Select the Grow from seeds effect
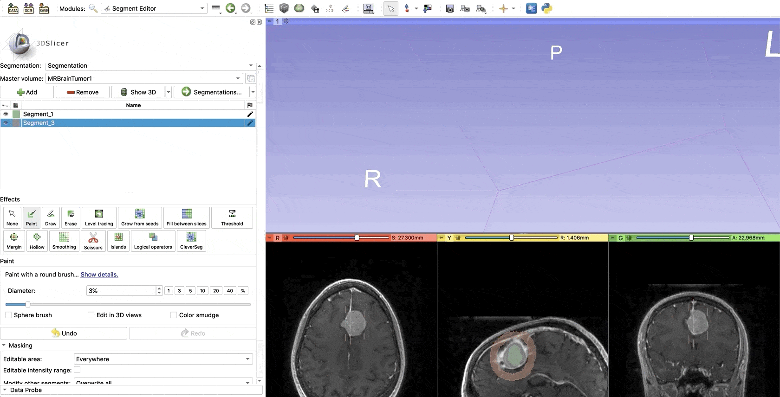 140,218
